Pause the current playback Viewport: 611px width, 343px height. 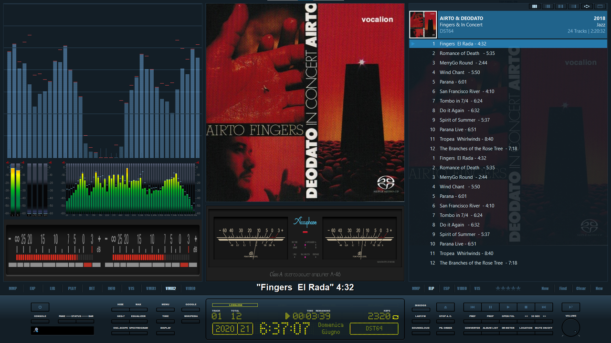pos(490,307)
